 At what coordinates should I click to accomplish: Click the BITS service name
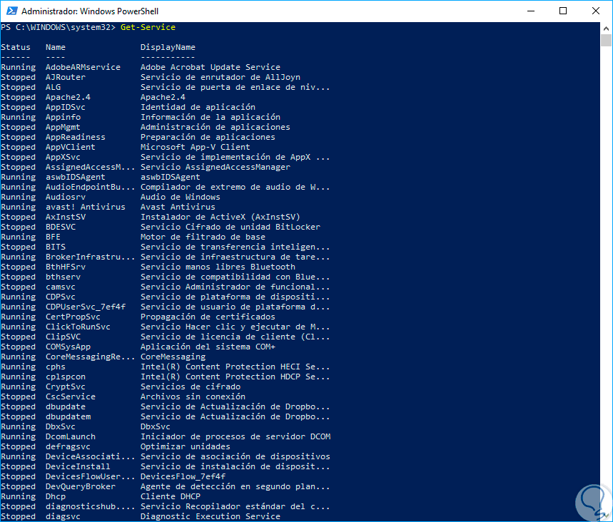coord(56,247)
